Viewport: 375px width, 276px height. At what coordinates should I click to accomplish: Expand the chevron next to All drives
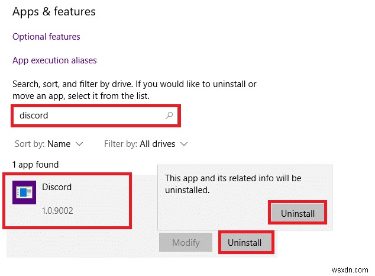pos(184,144)
